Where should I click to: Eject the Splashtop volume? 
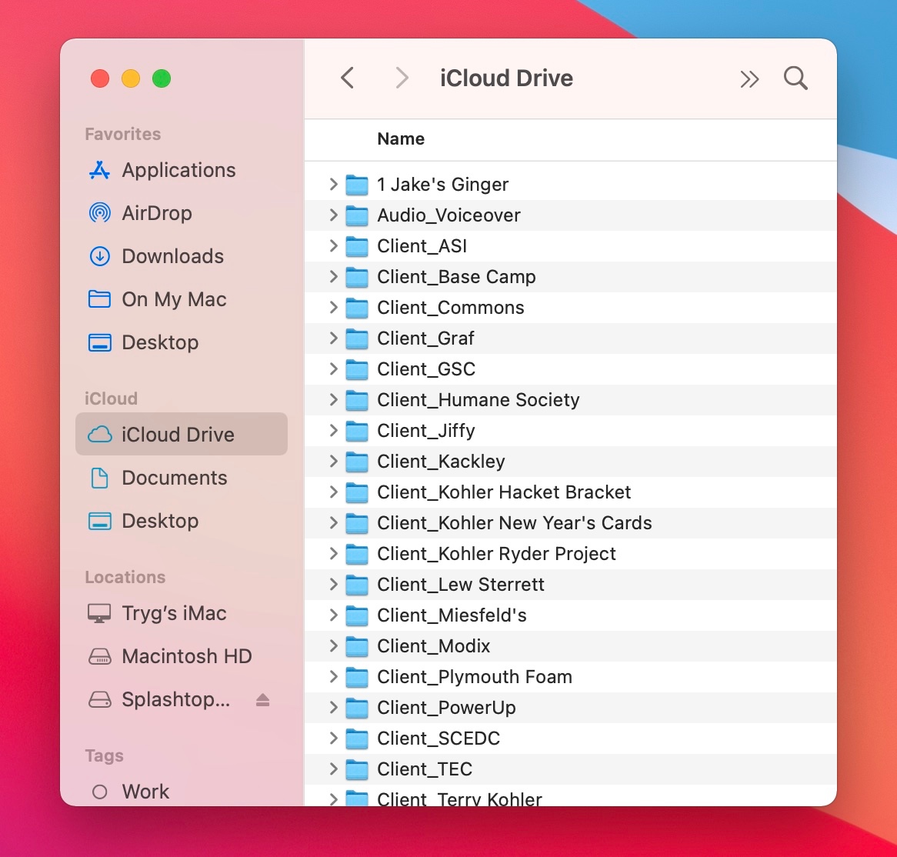262,699
